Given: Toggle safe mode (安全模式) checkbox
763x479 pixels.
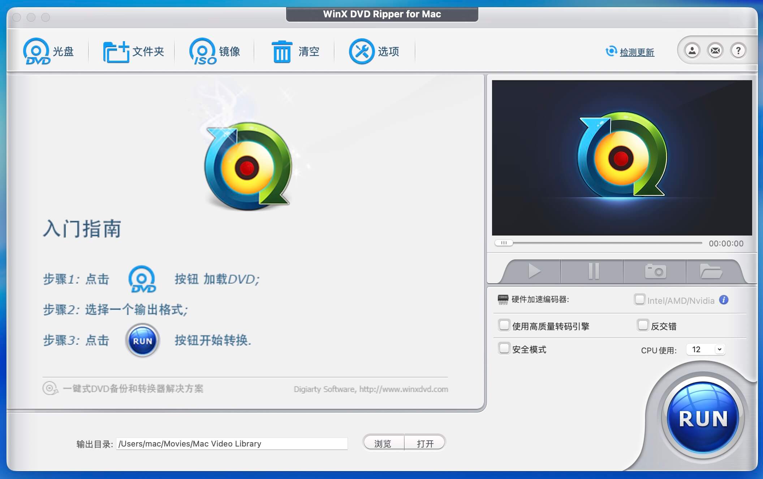Looking at the screenshot, I should click(504, 349).
